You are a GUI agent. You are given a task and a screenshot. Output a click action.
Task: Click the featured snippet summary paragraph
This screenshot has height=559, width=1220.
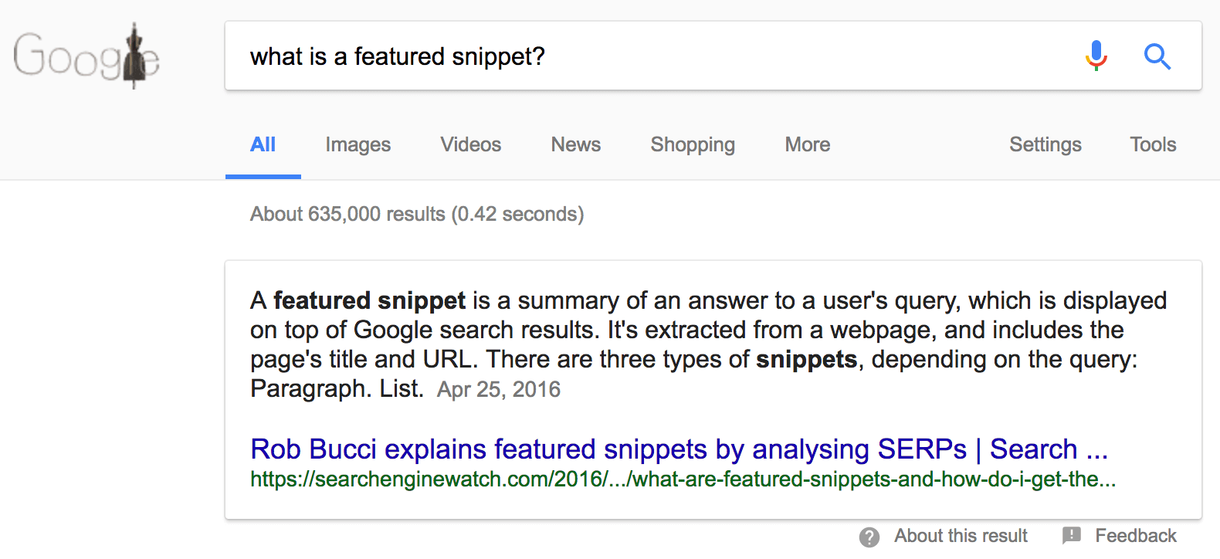[708, 344]
